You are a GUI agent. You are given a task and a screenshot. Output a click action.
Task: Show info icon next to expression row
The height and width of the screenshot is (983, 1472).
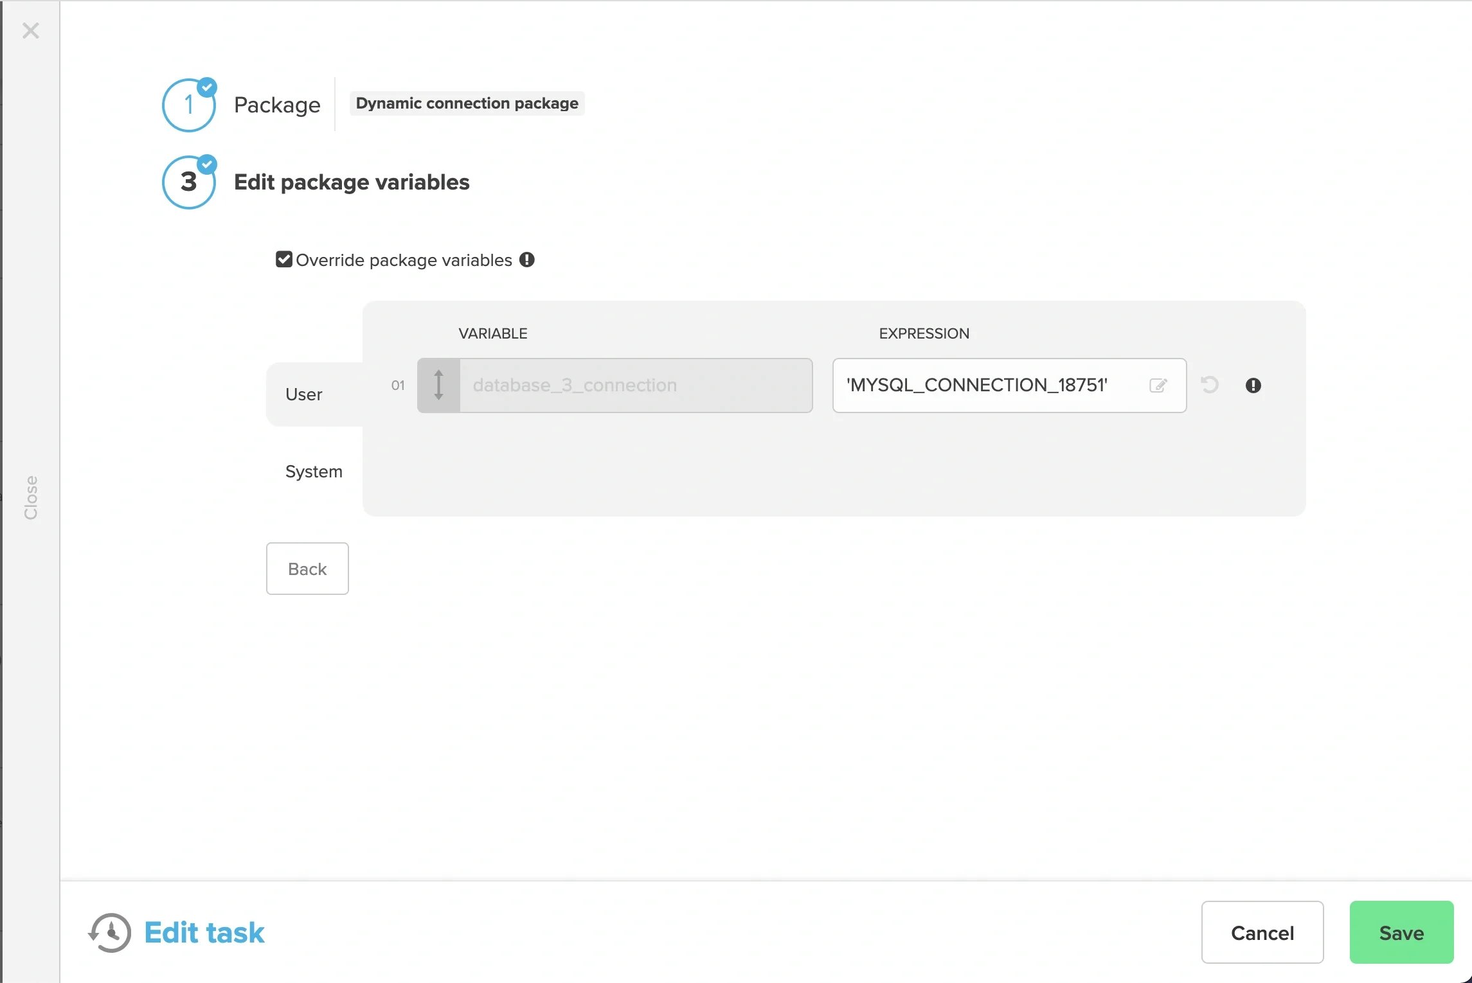[1253, 385]
